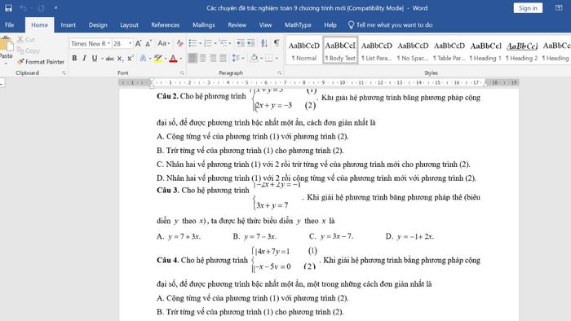This screenshot has width=571, height=321.
Task: Switch to the Design tab
Action: point(98,24)
